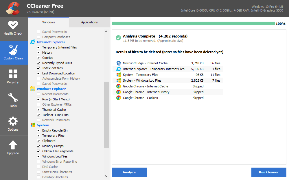Enable Network Passwords checkbox

pos(38,120)
